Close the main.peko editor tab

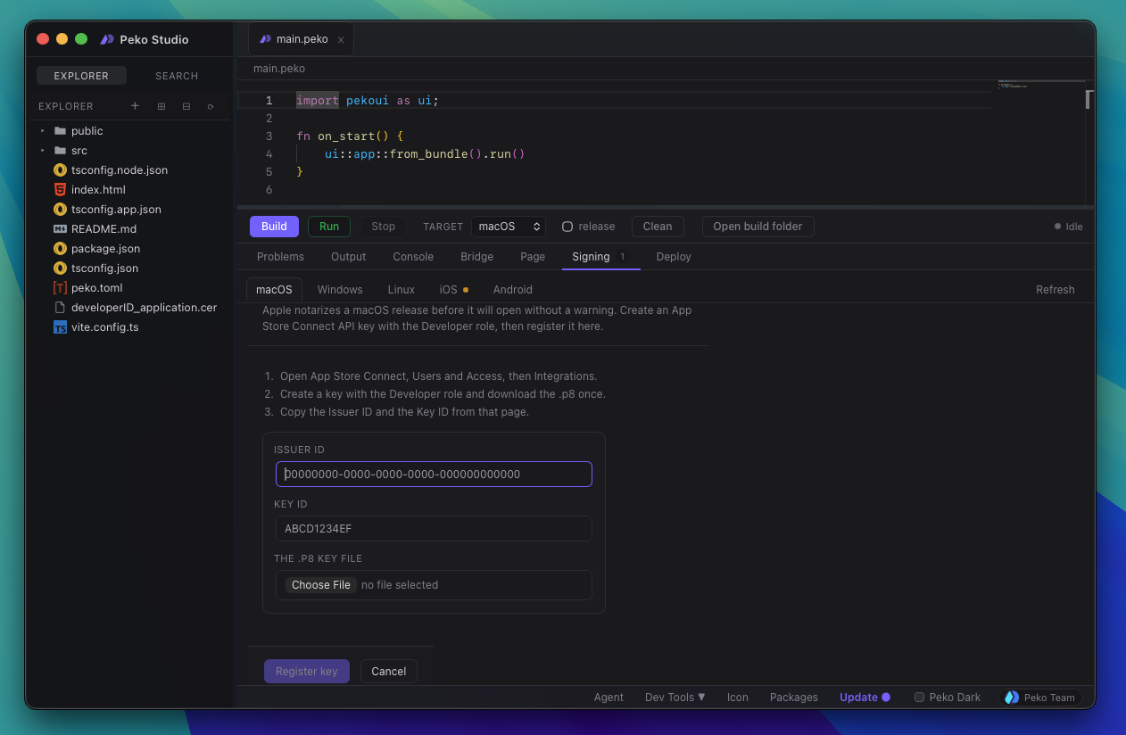click(x=341, y=40)
